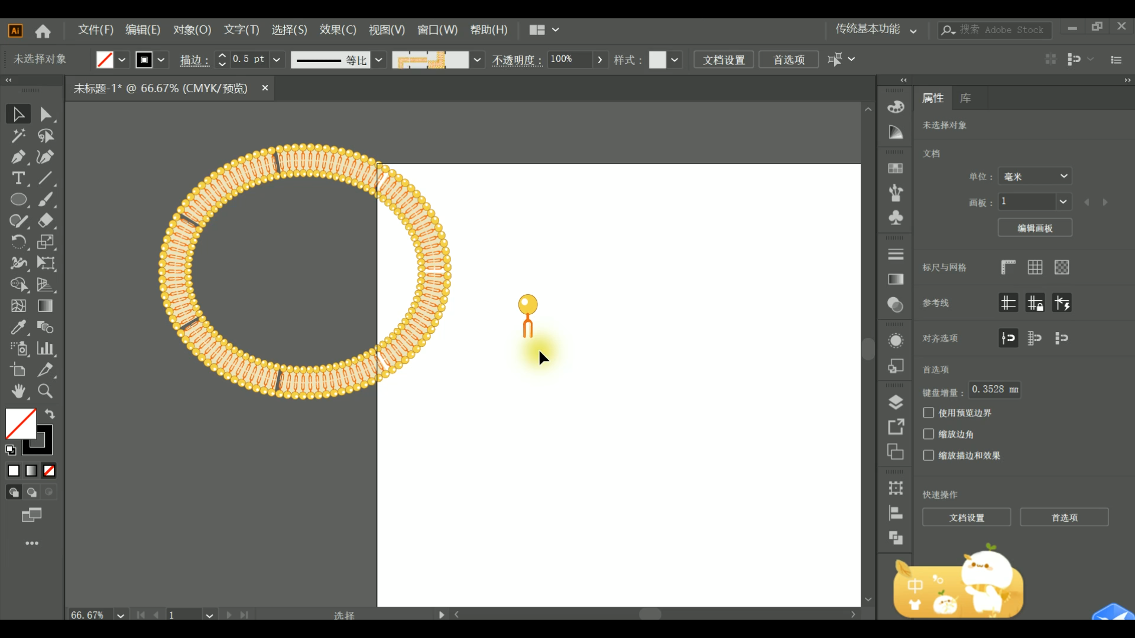The height and width of the screenshot is (638, 1135).
Task: Click the 编辑画板 button
Action: [x=1035, y=228]
